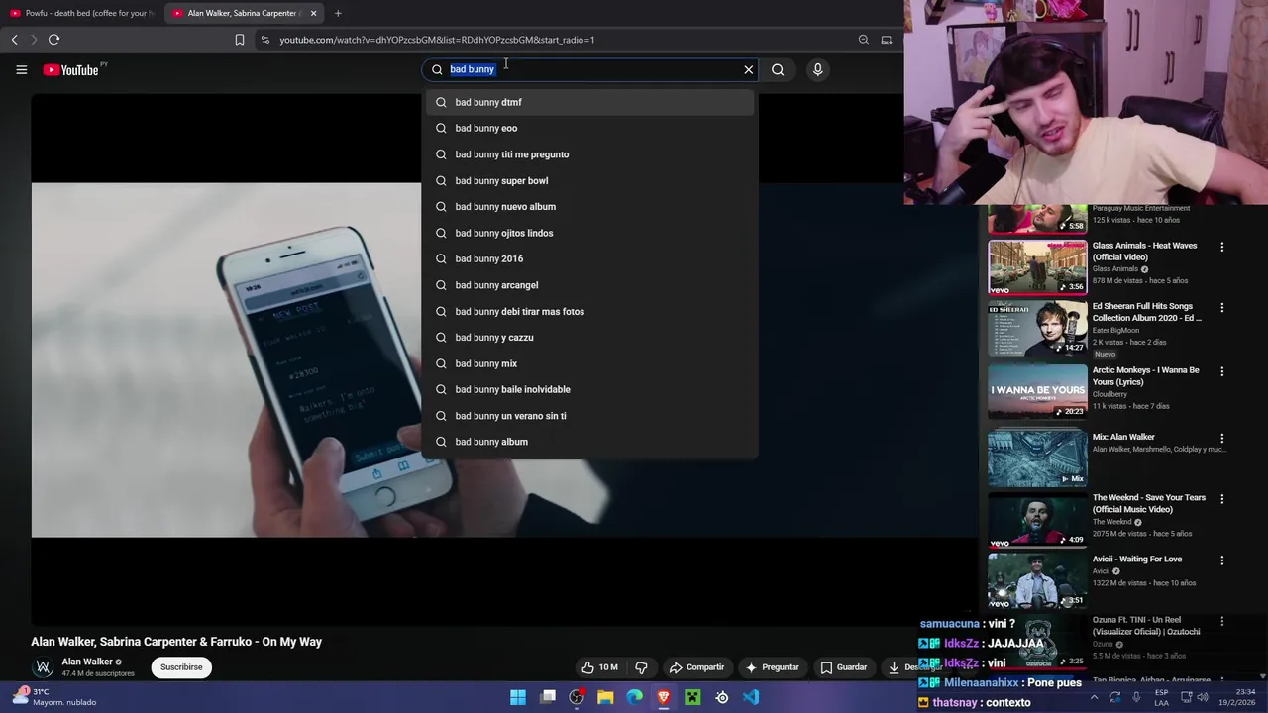Select suggestion bad bunny 2016

589,258
